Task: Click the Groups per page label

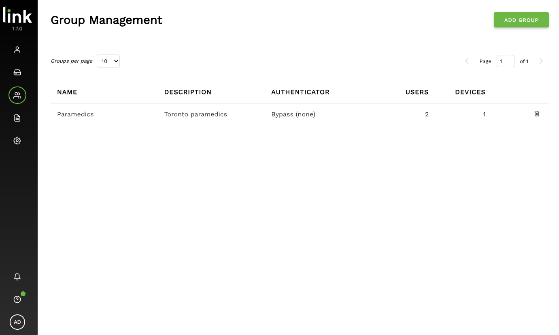Action: click(x=72, y=61)
